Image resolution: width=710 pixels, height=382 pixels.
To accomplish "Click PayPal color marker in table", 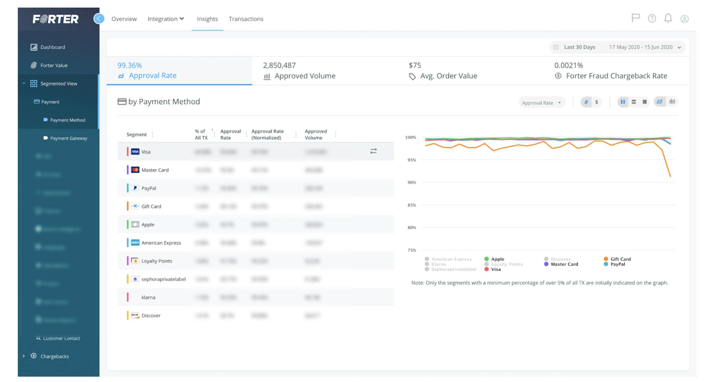I will coord(128,188).
